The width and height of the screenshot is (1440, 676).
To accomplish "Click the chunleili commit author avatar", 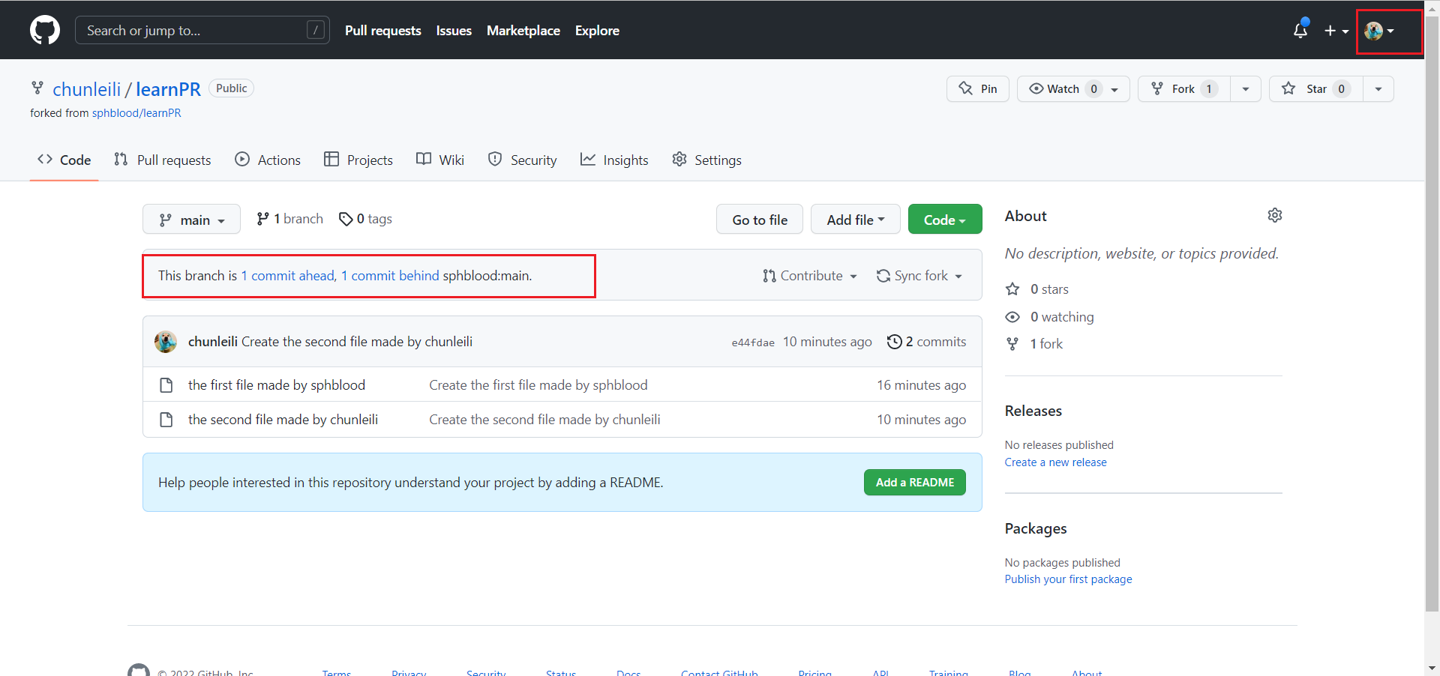I will (166, 342).
